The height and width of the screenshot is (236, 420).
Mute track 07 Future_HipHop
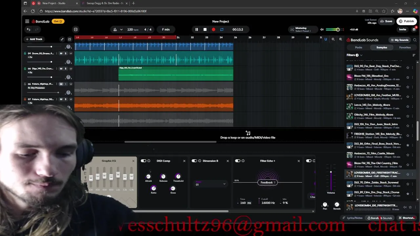61,99
